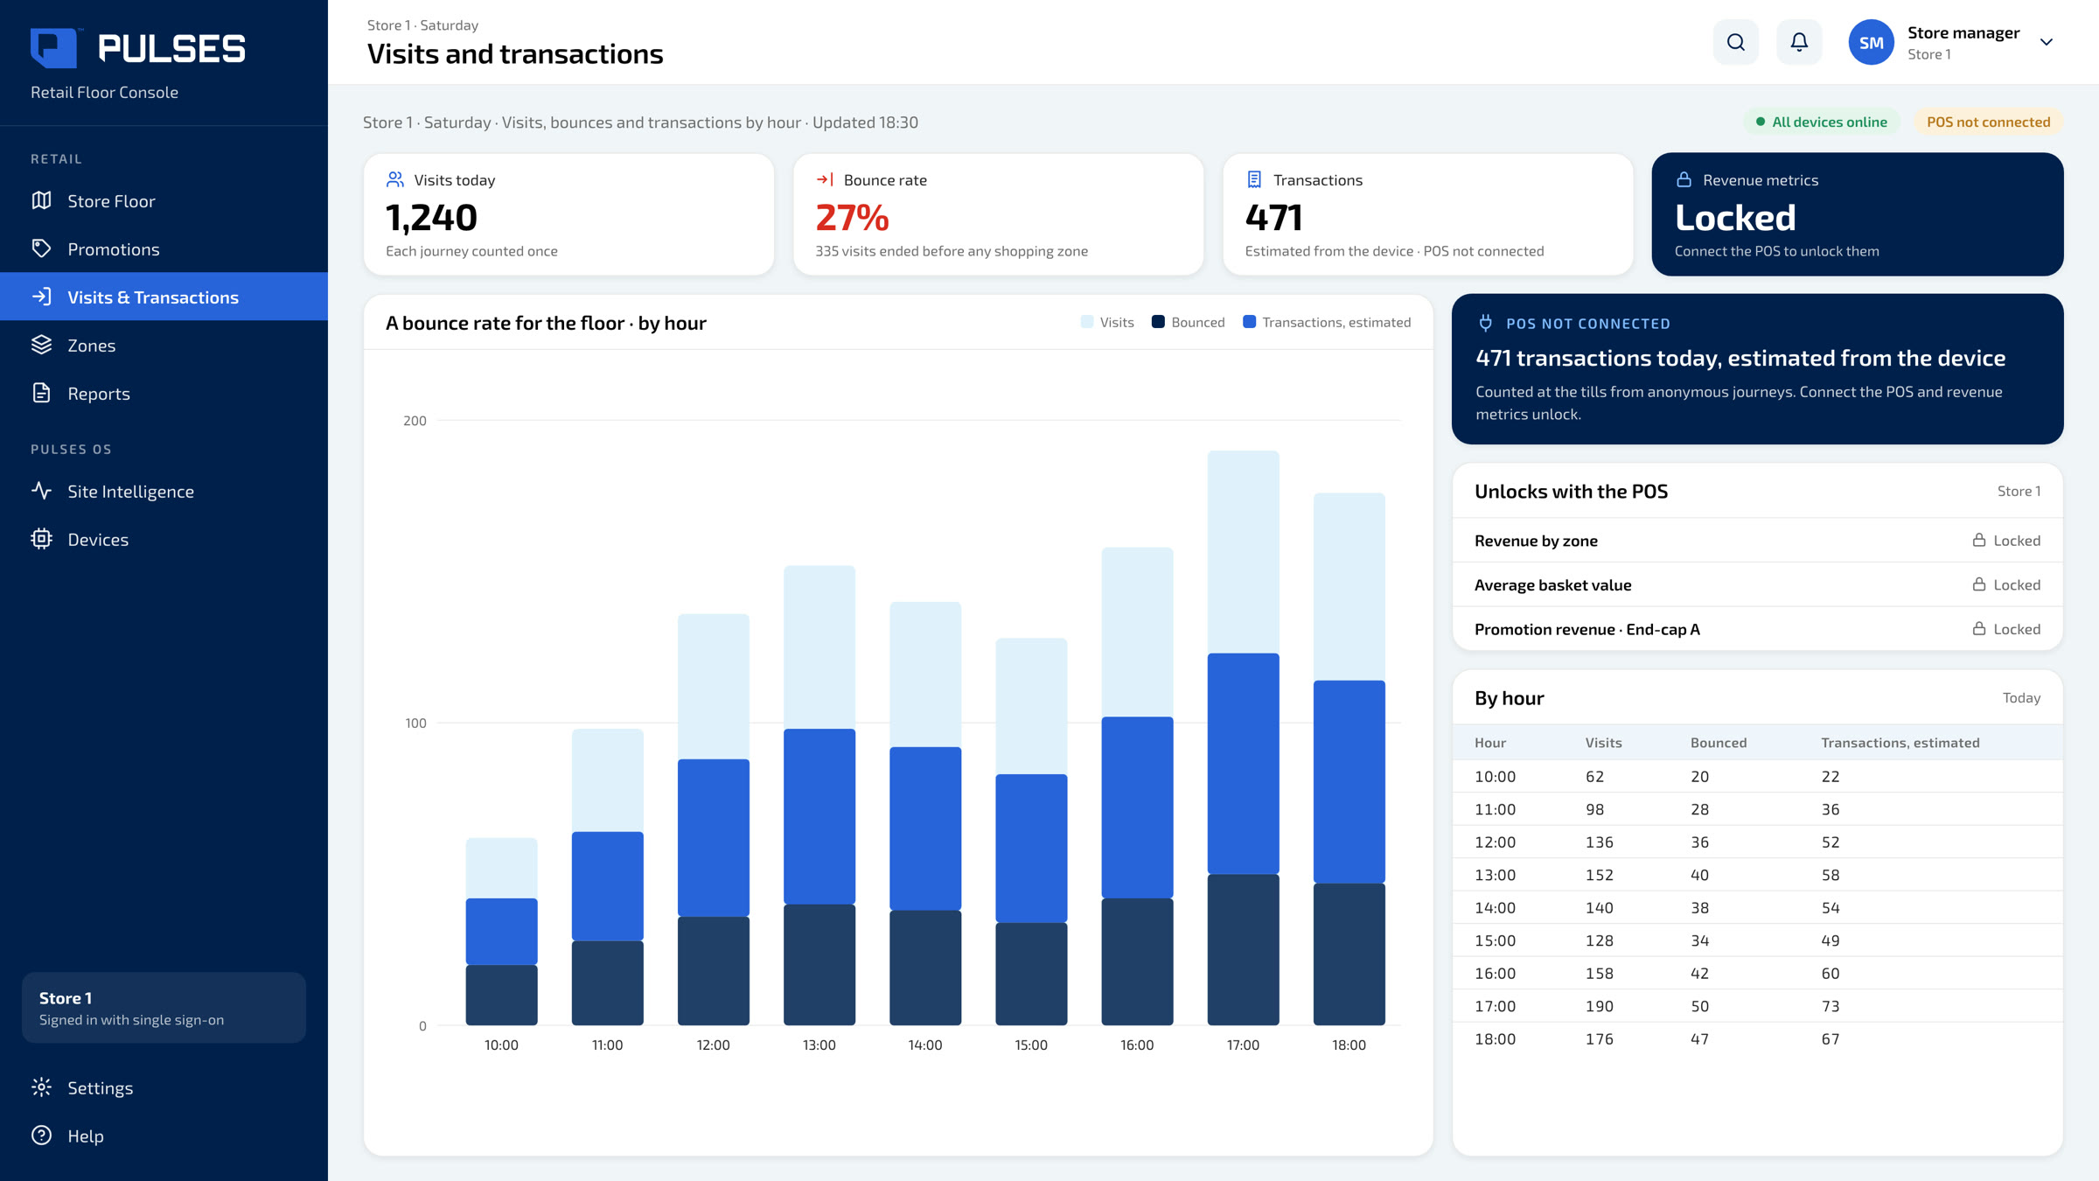Open the Zones section
Viewport: 2099px width, 1181px height.
164,345
